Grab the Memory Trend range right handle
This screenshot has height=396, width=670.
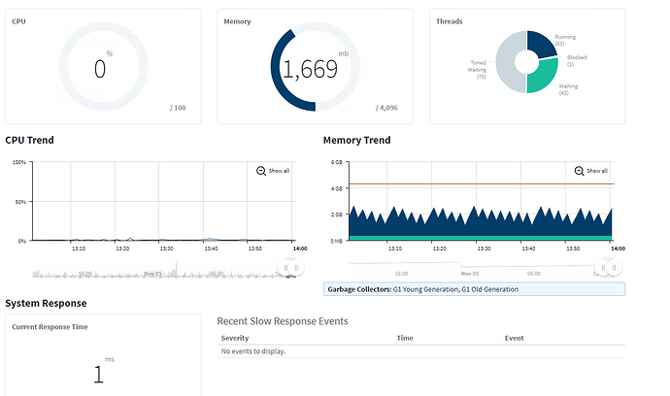(615, 268)
